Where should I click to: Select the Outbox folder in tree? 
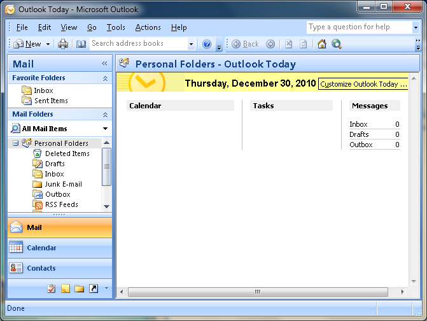58,194
